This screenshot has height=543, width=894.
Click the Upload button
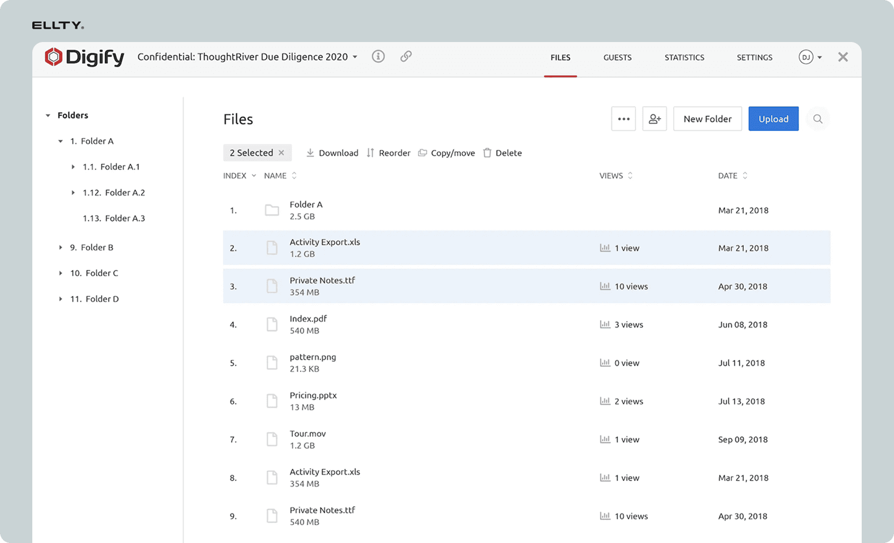(x=773, y=119)
